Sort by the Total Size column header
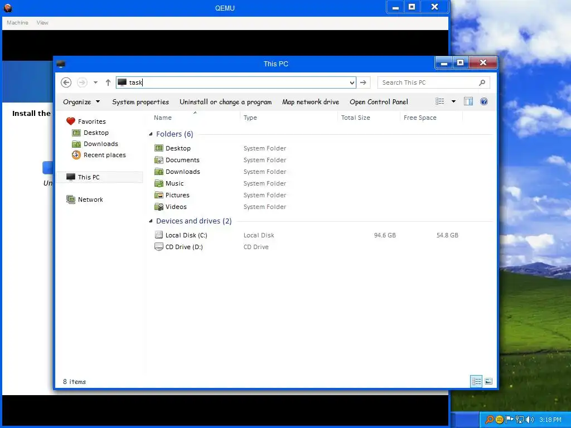 355,118
